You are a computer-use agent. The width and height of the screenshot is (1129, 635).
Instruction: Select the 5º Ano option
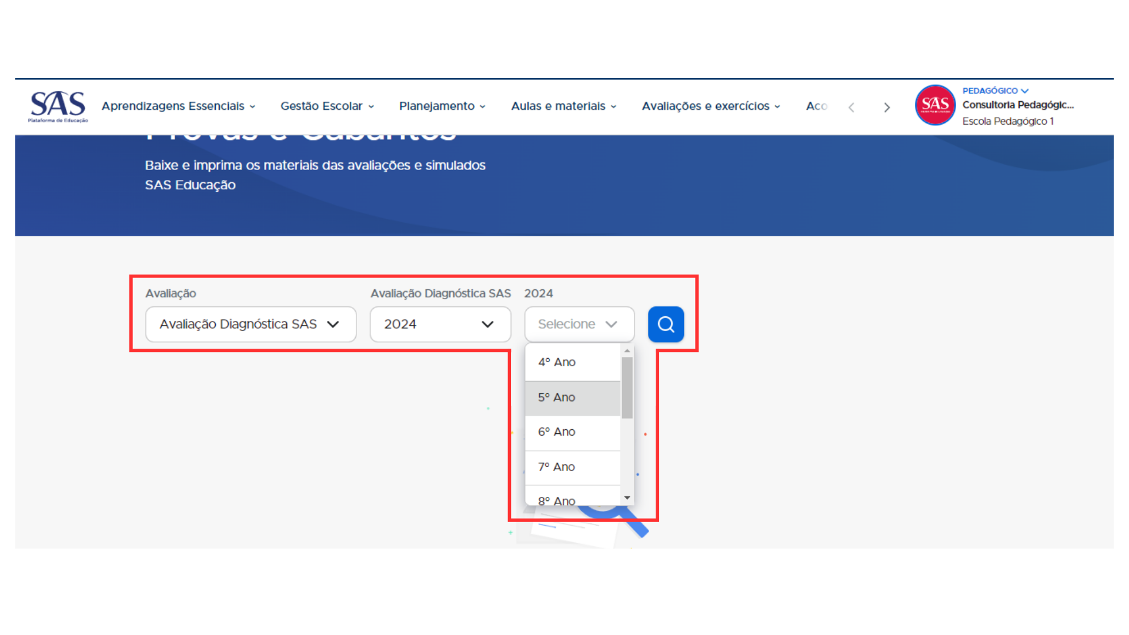(x=573, y=398)
